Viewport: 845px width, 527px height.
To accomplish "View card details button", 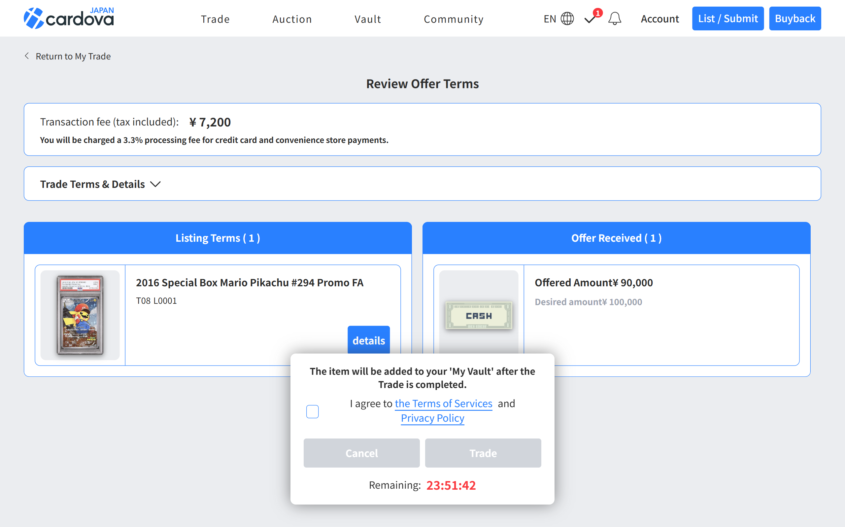I will click(368, 340).
